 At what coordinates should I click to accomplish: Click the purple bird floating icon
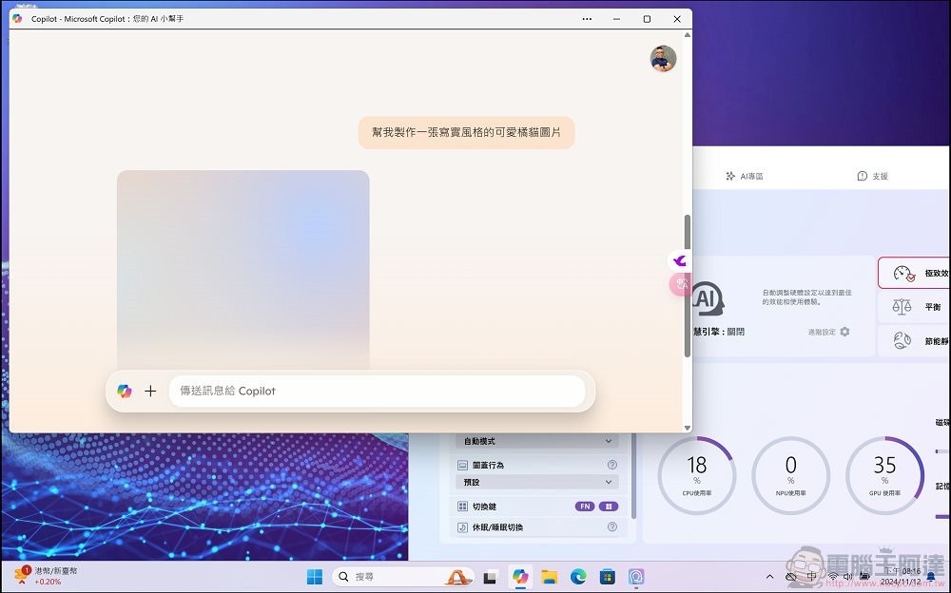coord(680,260)
